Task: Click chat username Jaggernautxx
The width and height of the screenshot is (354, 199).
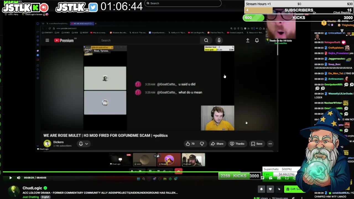Action: 337,59
